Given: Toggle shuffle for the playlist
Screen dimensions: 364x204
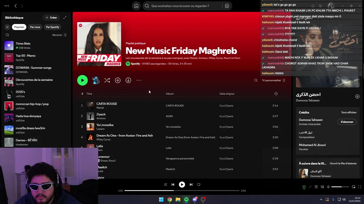Looking at the screenshot, I should pos(107,80).
